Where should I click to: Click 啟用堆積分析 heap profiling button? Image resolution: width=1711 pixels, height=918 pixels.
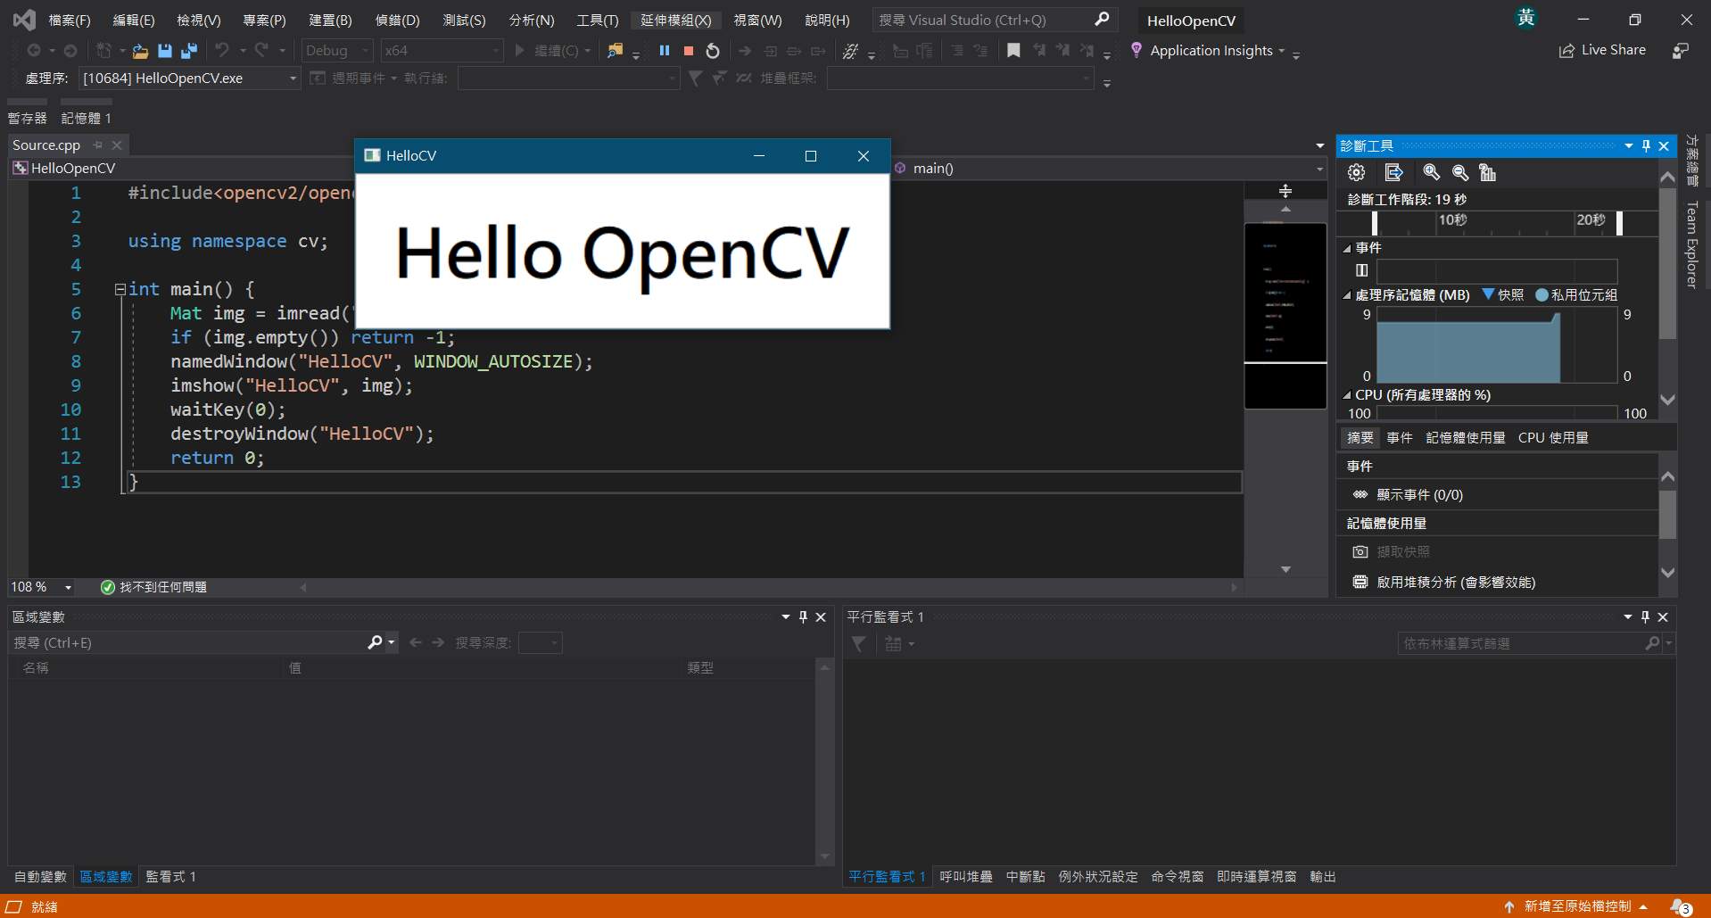click(1455, 582)
